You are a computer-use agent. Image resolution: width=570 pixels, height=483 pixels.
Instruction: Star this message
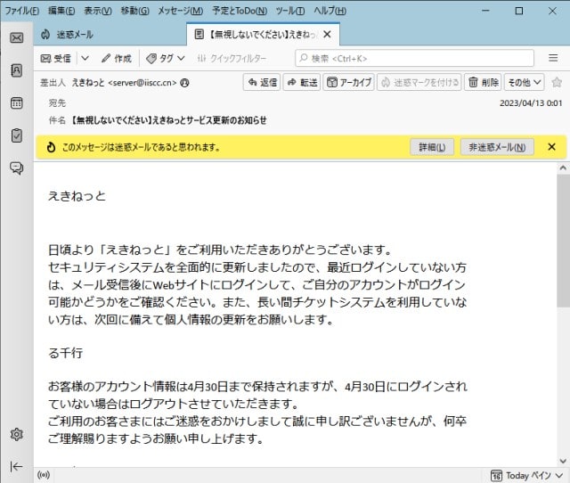pyautogui.click(x=557, y=82)
